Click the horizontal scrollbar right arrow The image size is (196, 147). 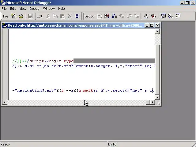[x=153, y=102]
